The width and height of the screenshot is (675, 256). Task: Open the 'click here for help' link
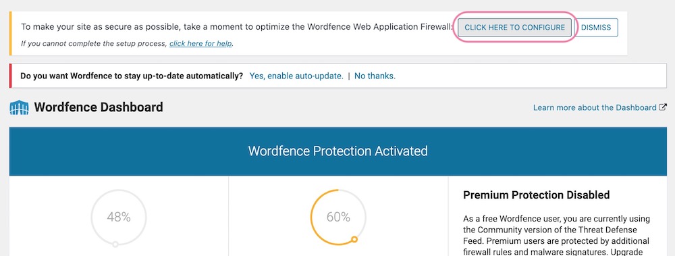coord(200,43)
